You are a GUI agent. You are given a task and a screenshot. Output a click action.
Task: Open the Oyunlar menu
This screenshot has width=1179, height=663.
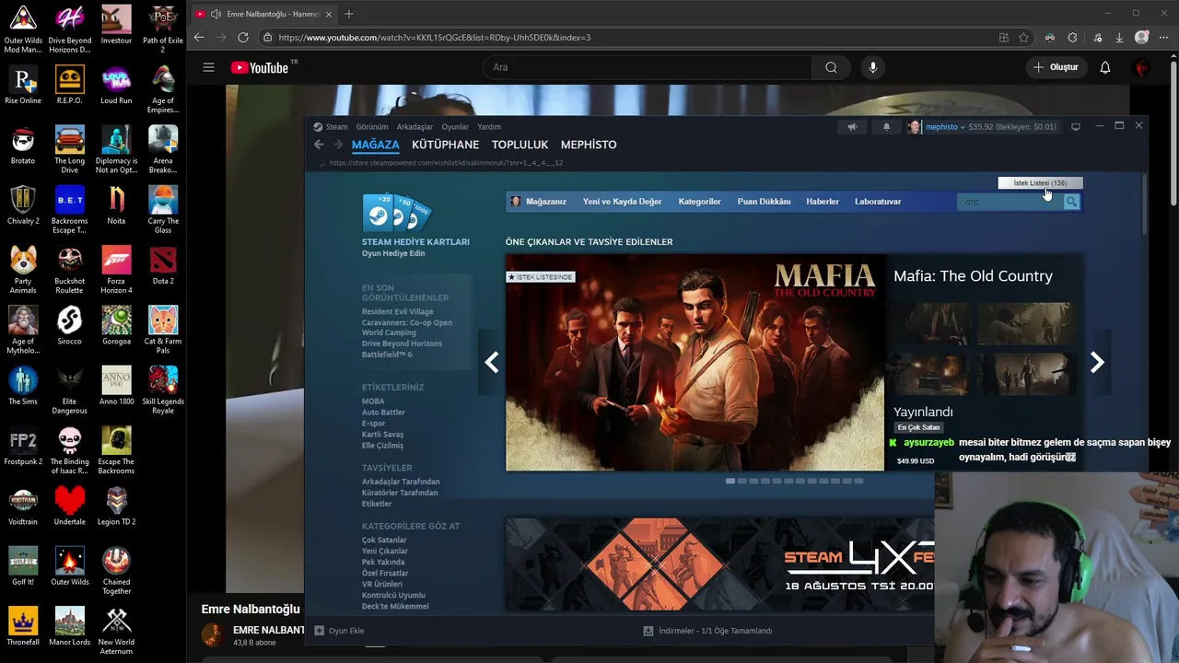(455, 127)
